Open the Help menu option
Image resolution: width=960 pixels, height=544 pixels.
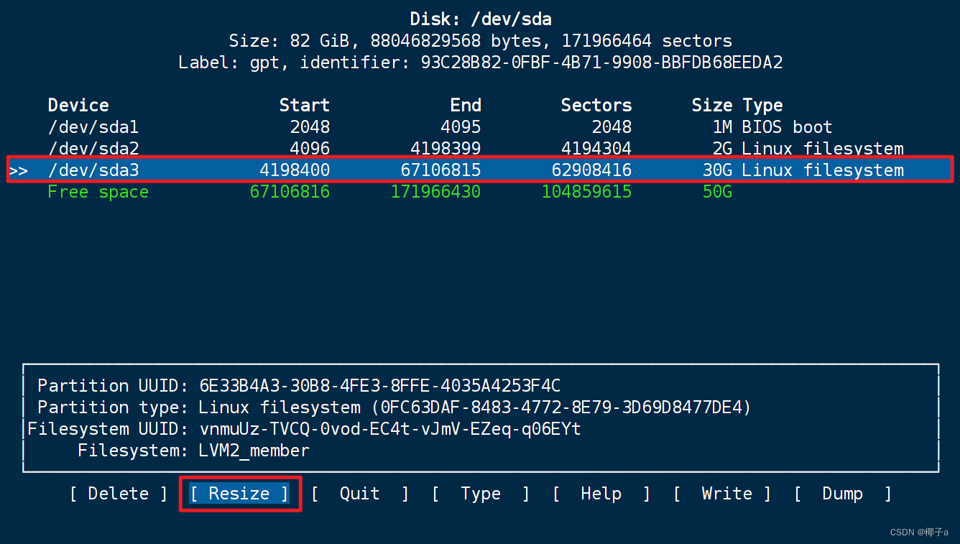pyautogui.click(x=601, y=494)
